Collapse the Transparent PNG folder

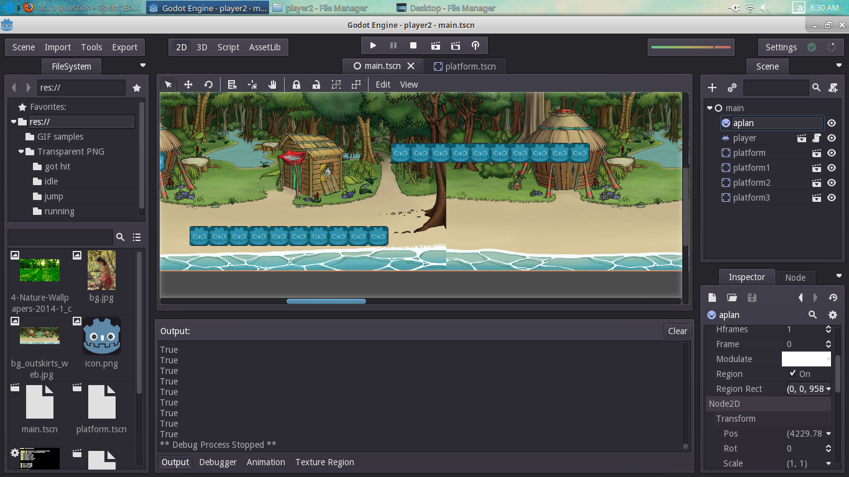pyautogui.click(x=22, y=152)
